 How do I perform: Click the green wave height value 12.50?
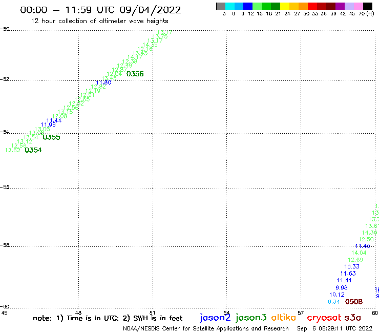pos(366,239)
